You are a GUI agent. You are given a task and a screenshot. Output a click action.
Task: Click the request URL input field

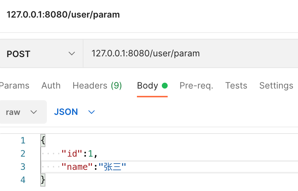[191, 53]
